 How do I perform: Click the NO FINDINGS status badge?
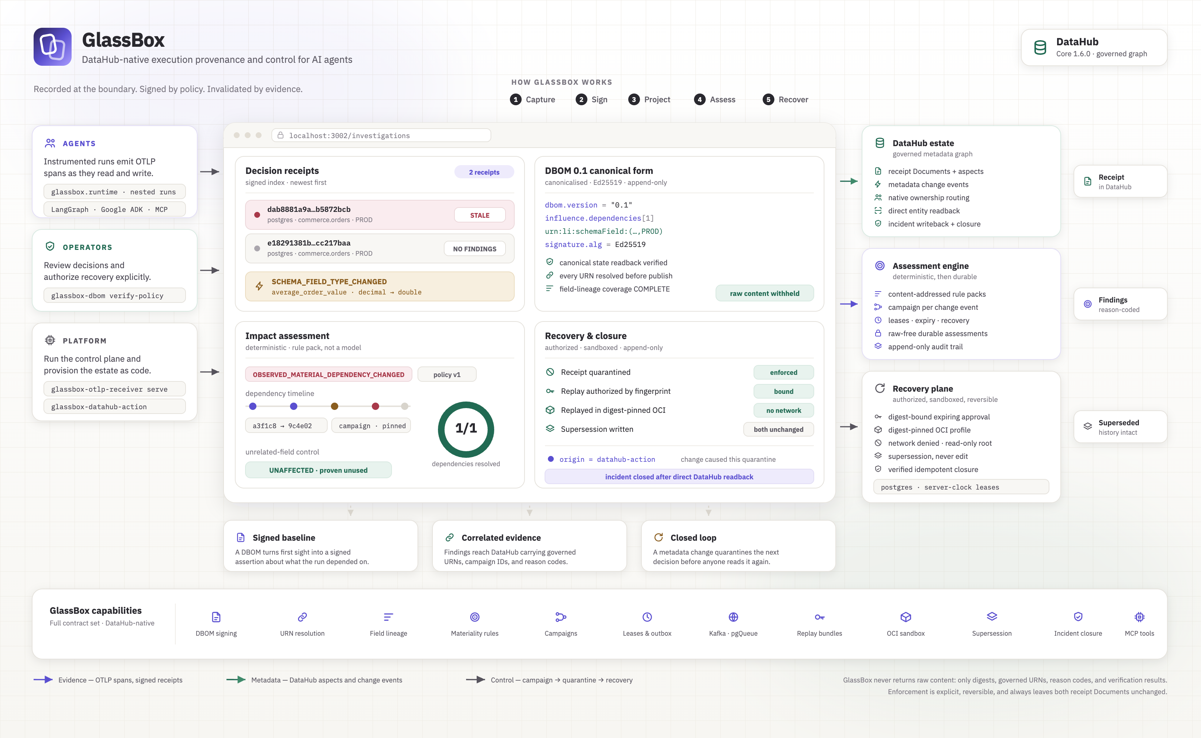(474, 248)
